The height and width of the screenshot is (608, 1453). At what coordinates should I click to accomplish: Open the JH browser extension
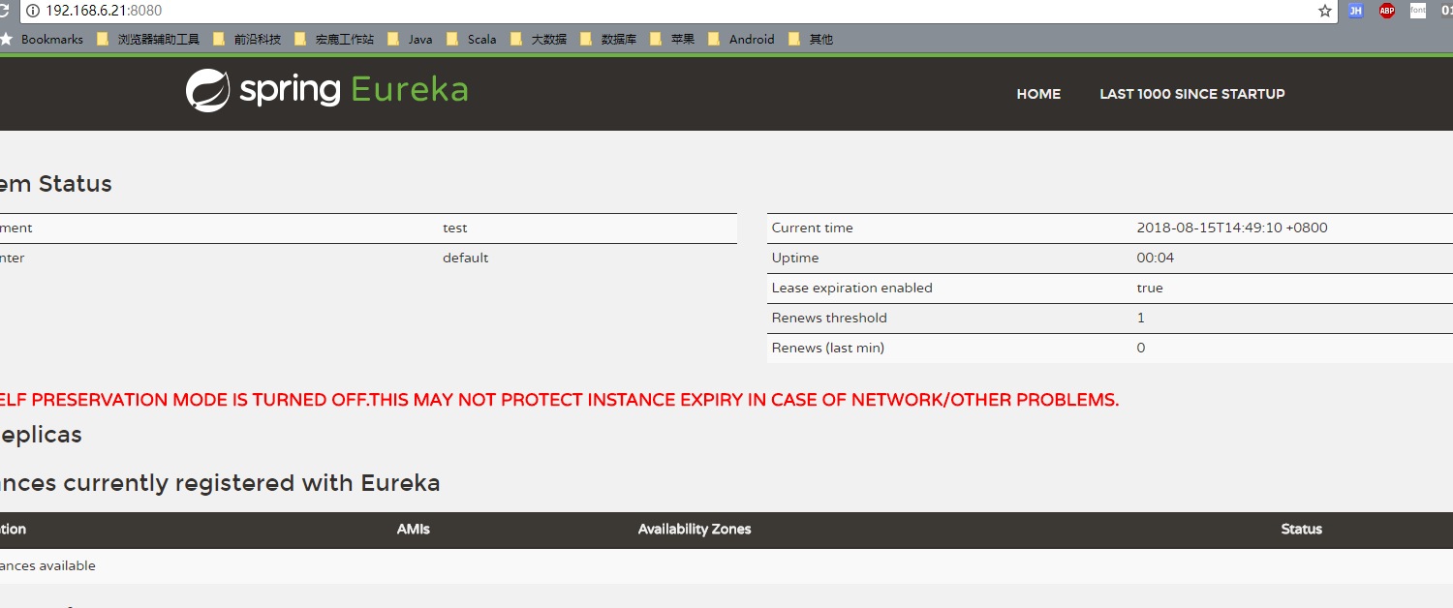pos(1355,11)
